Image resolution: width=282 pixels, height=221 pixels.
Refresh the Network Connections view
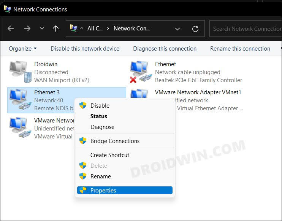pos(195,29)
